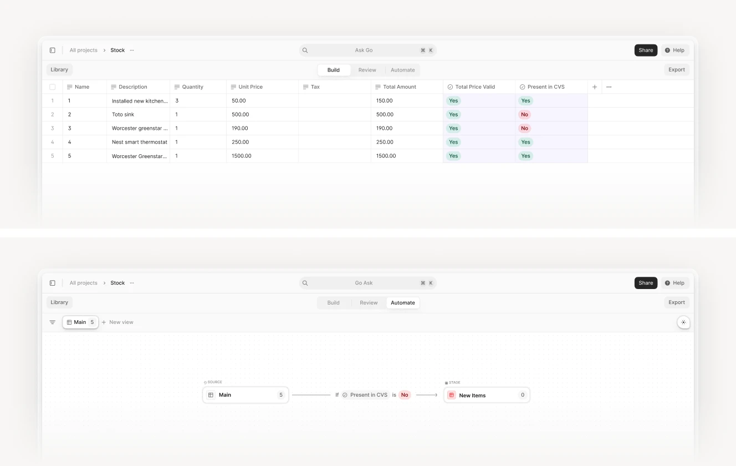Image resolution: width=736 pixels, height=466 pixels.
Task: Select the Automate tab in the lower window
Action: pos(403,303)
